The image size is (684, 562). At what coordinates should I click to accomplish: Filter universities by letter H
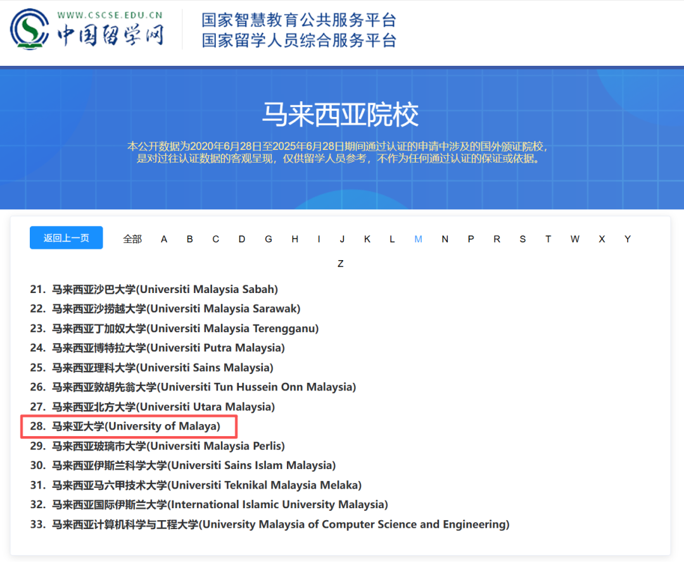(x=295, y=239)
